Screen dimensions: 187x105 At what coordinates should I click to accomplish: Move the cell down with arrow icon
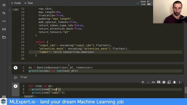click(148, 82)
